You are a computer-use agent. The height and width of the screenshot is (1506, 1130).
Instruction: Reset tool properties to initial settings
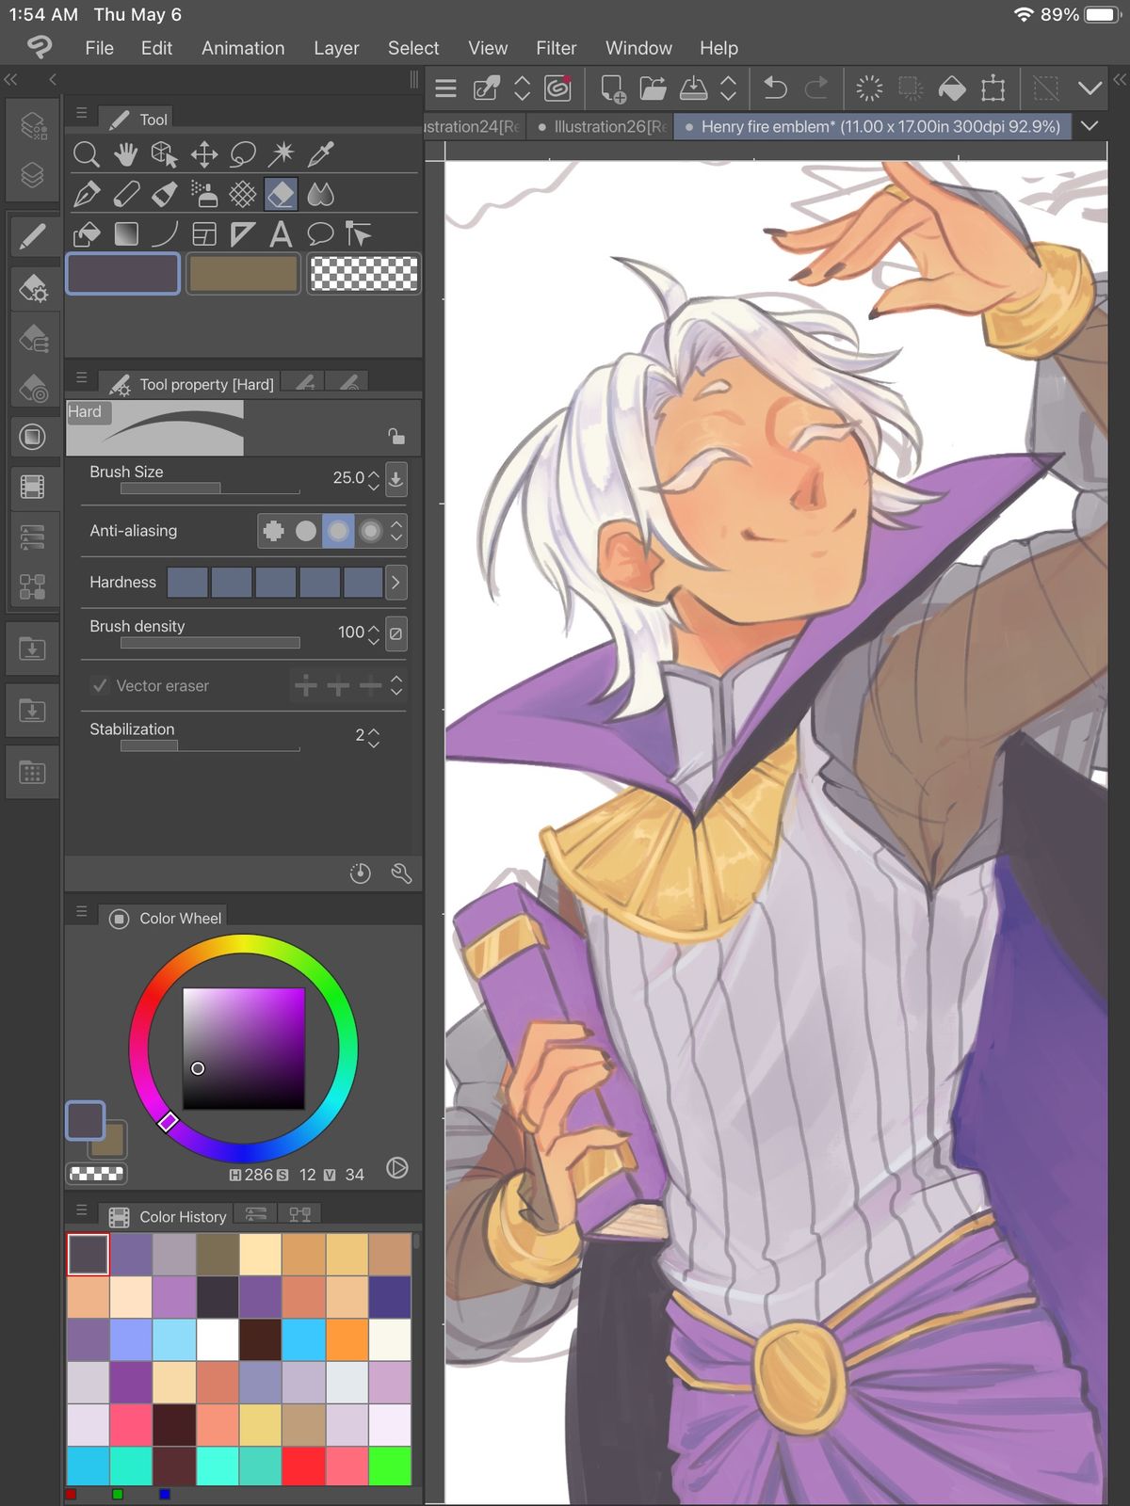click(x=360, y=873)
